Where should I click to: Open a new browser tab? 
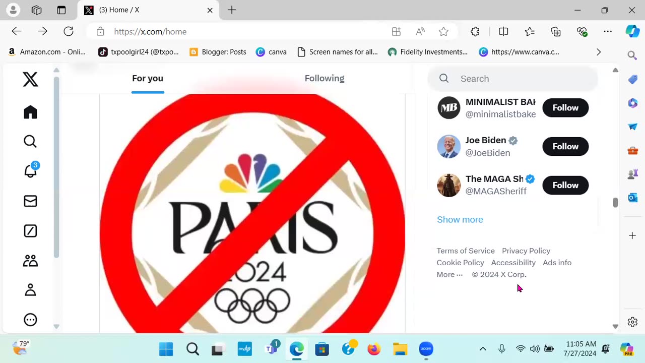[232, 10]
